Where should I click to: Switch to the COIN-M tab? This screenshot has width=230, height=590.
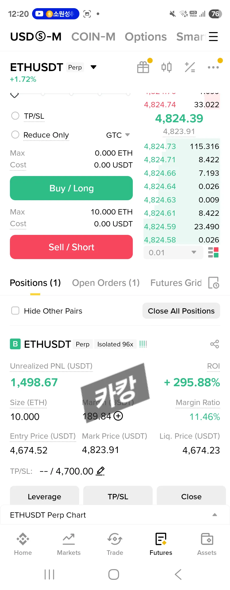click(x=93, y=37)
